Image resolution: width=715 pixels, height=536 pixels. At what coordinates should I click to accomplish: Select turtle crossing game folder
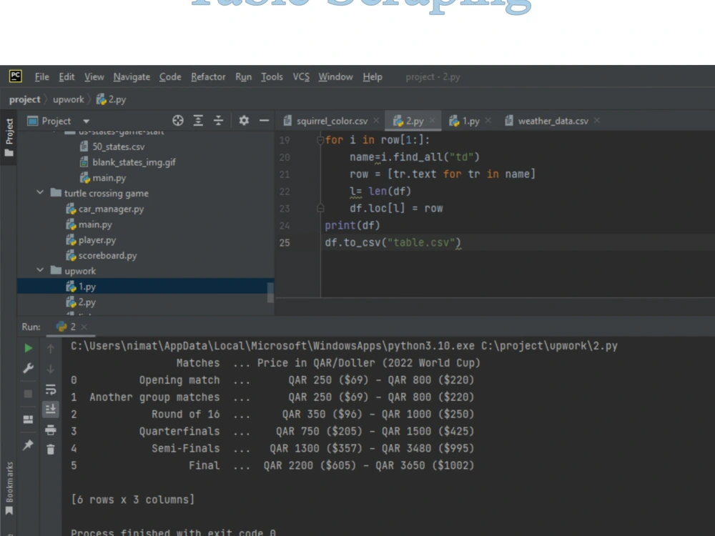[100, 193]
